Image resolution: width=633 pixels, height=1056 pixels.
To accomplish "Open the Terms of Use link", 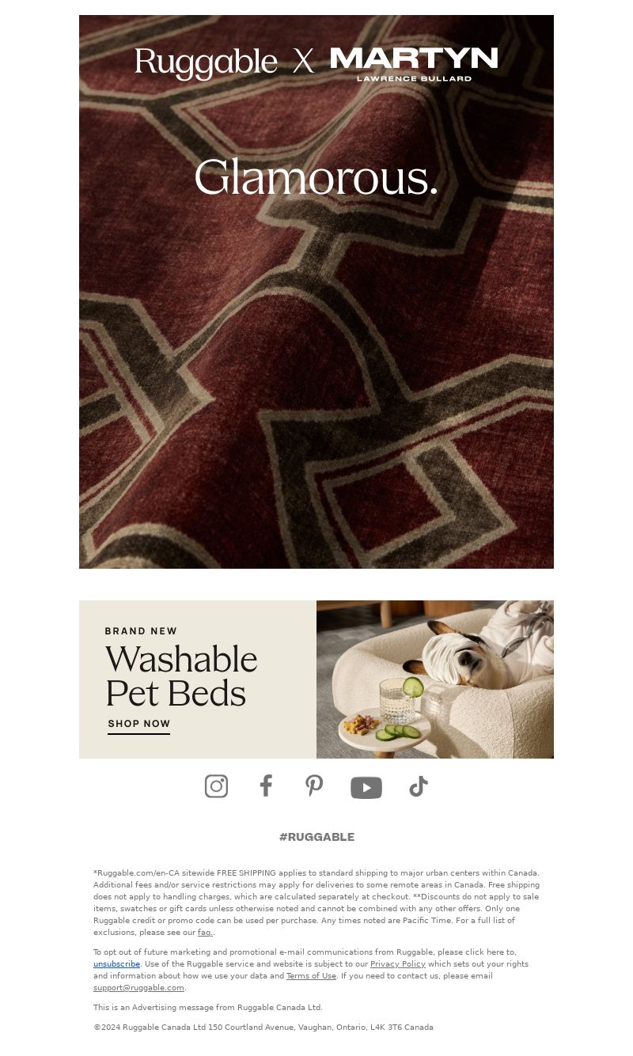I will tap(311, 976).
